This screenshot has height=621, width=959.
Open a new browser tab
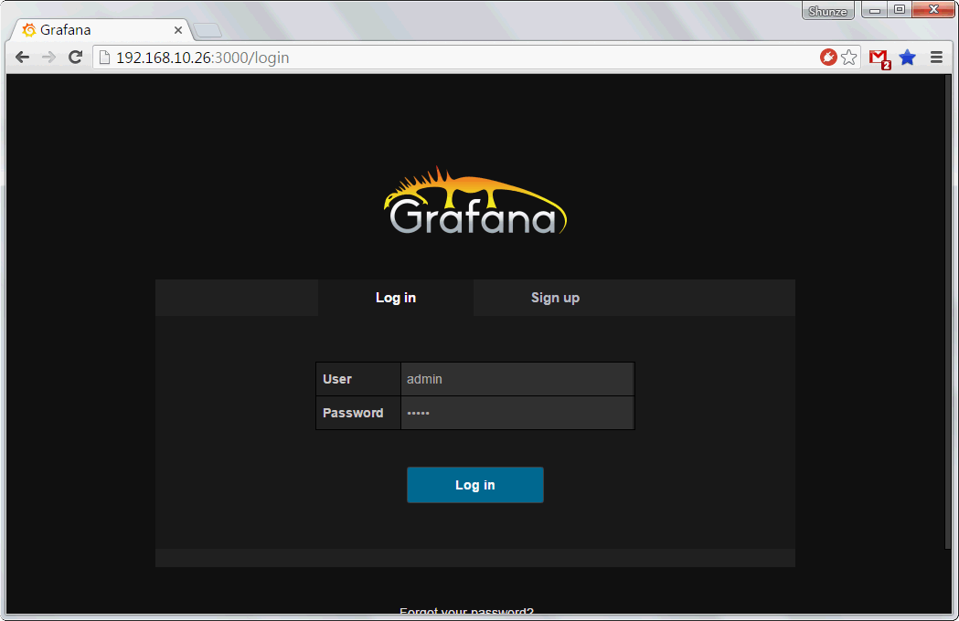208,30
